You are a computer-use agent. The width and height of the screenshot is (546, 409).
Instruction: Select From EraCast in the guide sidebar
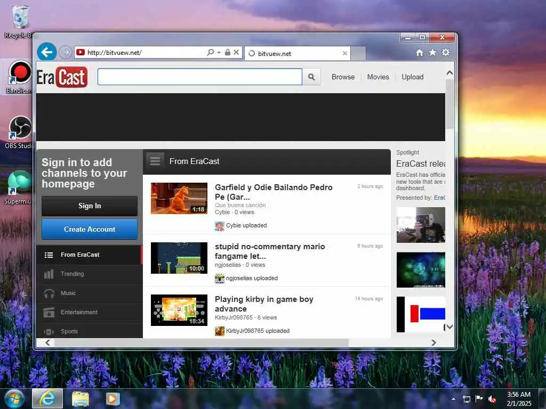coord(89,255)
